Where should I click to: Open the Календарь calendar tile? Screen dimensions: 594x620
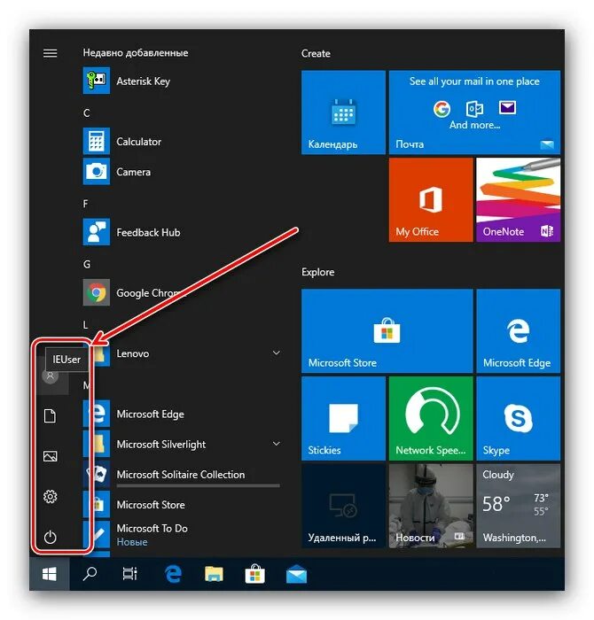click(x=343, y=112)
